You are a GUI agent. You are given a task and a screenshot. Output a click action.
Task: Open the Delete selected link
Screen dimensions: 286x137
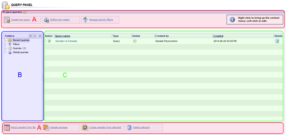tap(141, 127)
